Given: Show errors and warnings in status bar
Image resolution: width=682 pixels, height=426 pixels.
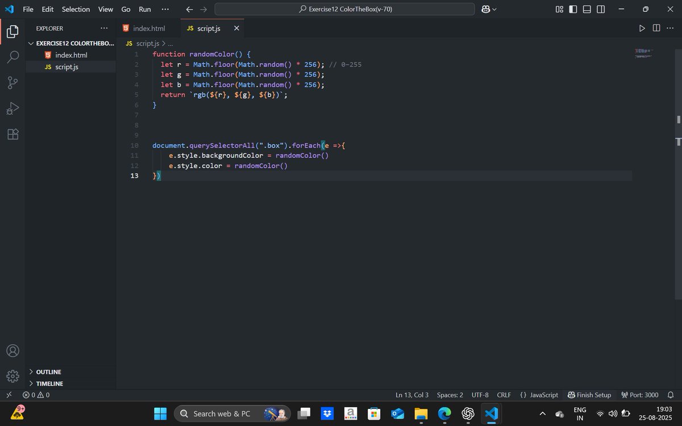Looking at the screenshot, I should coord(36,395).
